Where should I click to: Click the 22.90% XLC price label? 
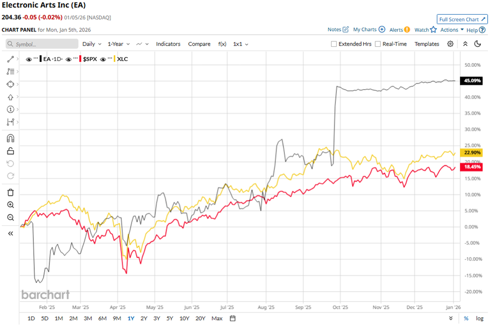click(x=471, y=153)
